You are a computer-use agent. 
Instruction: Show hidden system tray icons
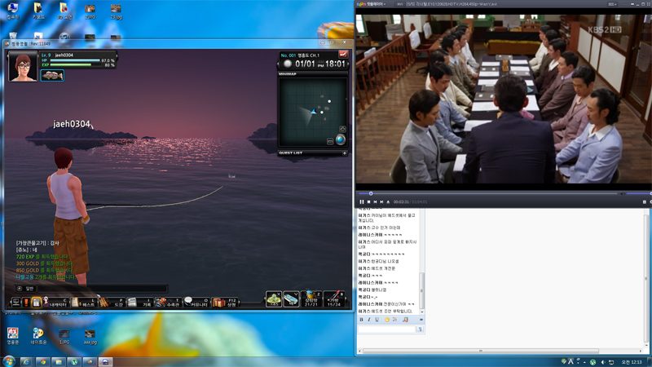(x=584, y=362)
